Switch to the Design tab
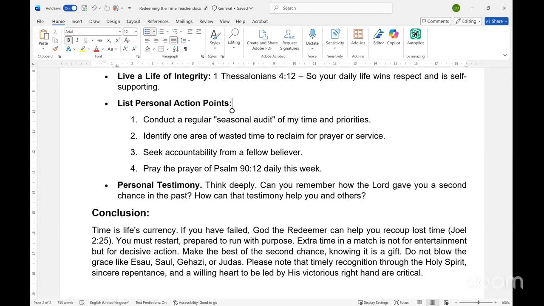This screenshot has height=306, width=544. [113, 21]
